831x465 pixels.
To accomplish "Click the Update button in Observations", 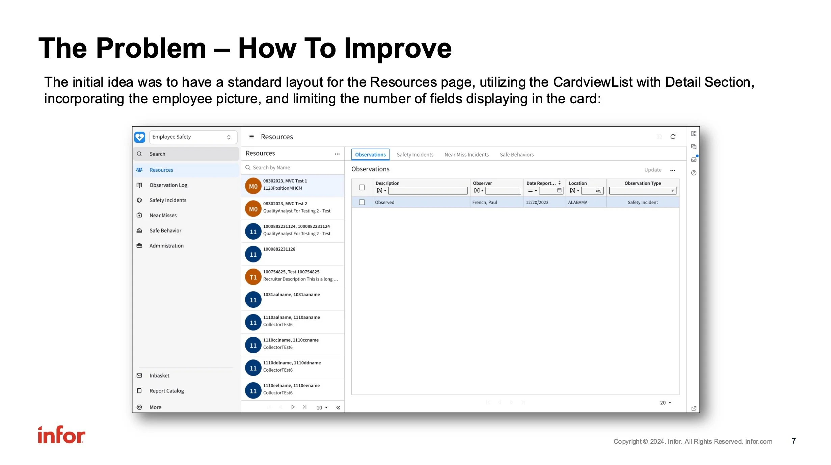I will click(652, 170).
